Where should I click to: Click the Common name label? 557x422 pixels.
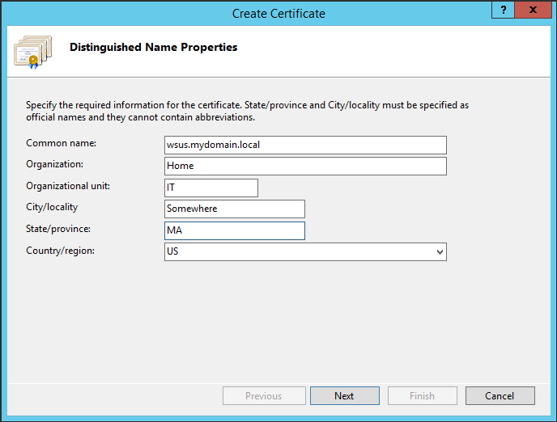point(61,143)
